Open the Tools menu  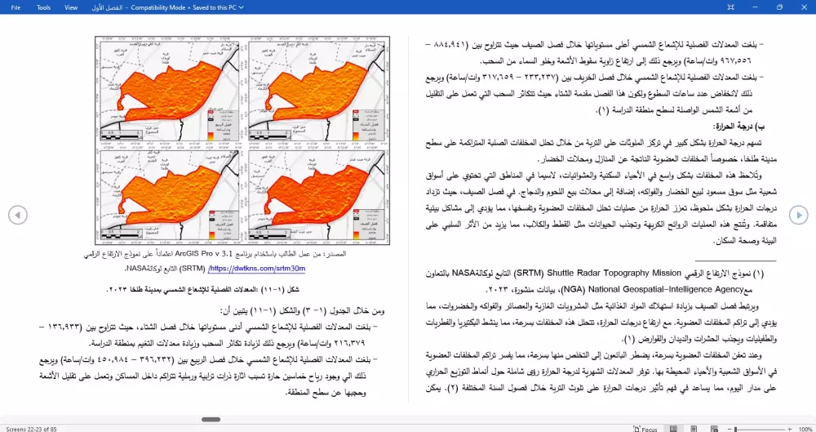pyautogui.click(x=44, y=7)
